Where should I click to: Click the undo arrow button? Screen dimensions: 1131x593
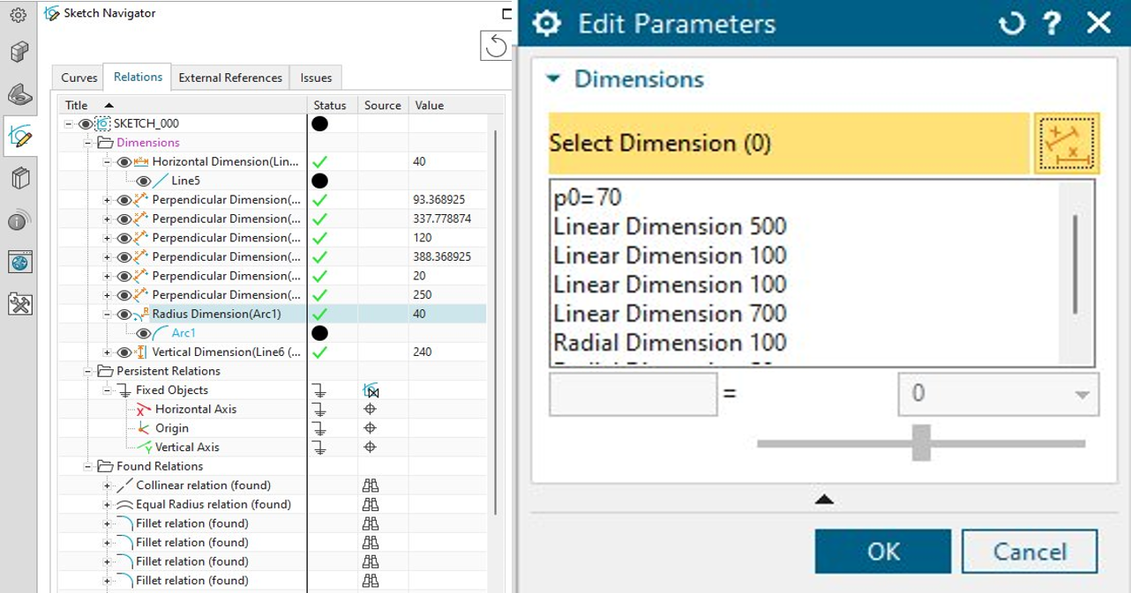coord(496,46)
